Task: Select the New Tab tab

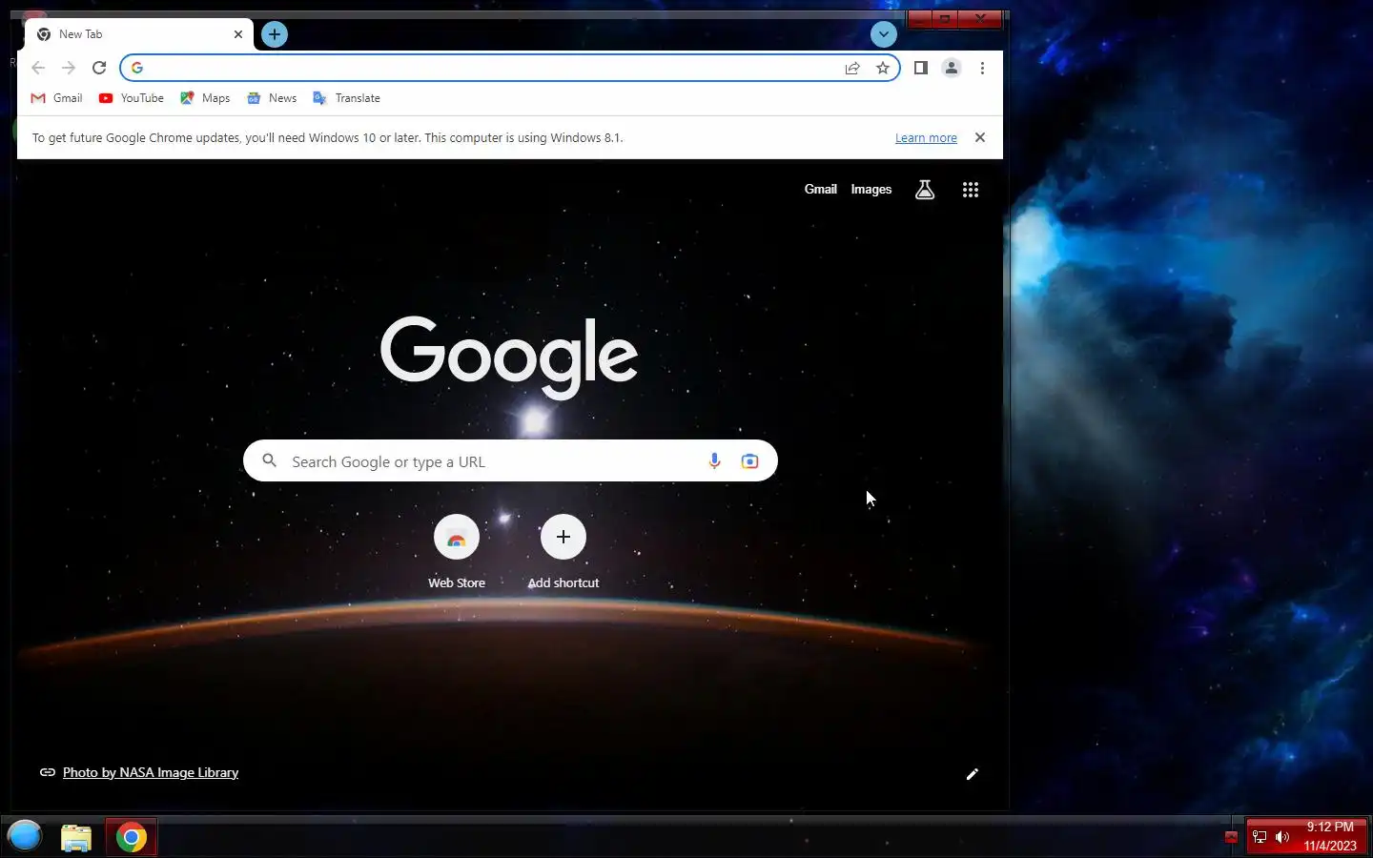Action: pyautogui.click(x=138, y=34)
